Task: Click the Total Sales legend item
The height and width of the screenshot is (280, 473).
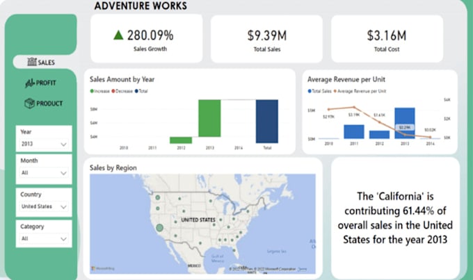Action: pyautogui.click(x=319, y=91)
